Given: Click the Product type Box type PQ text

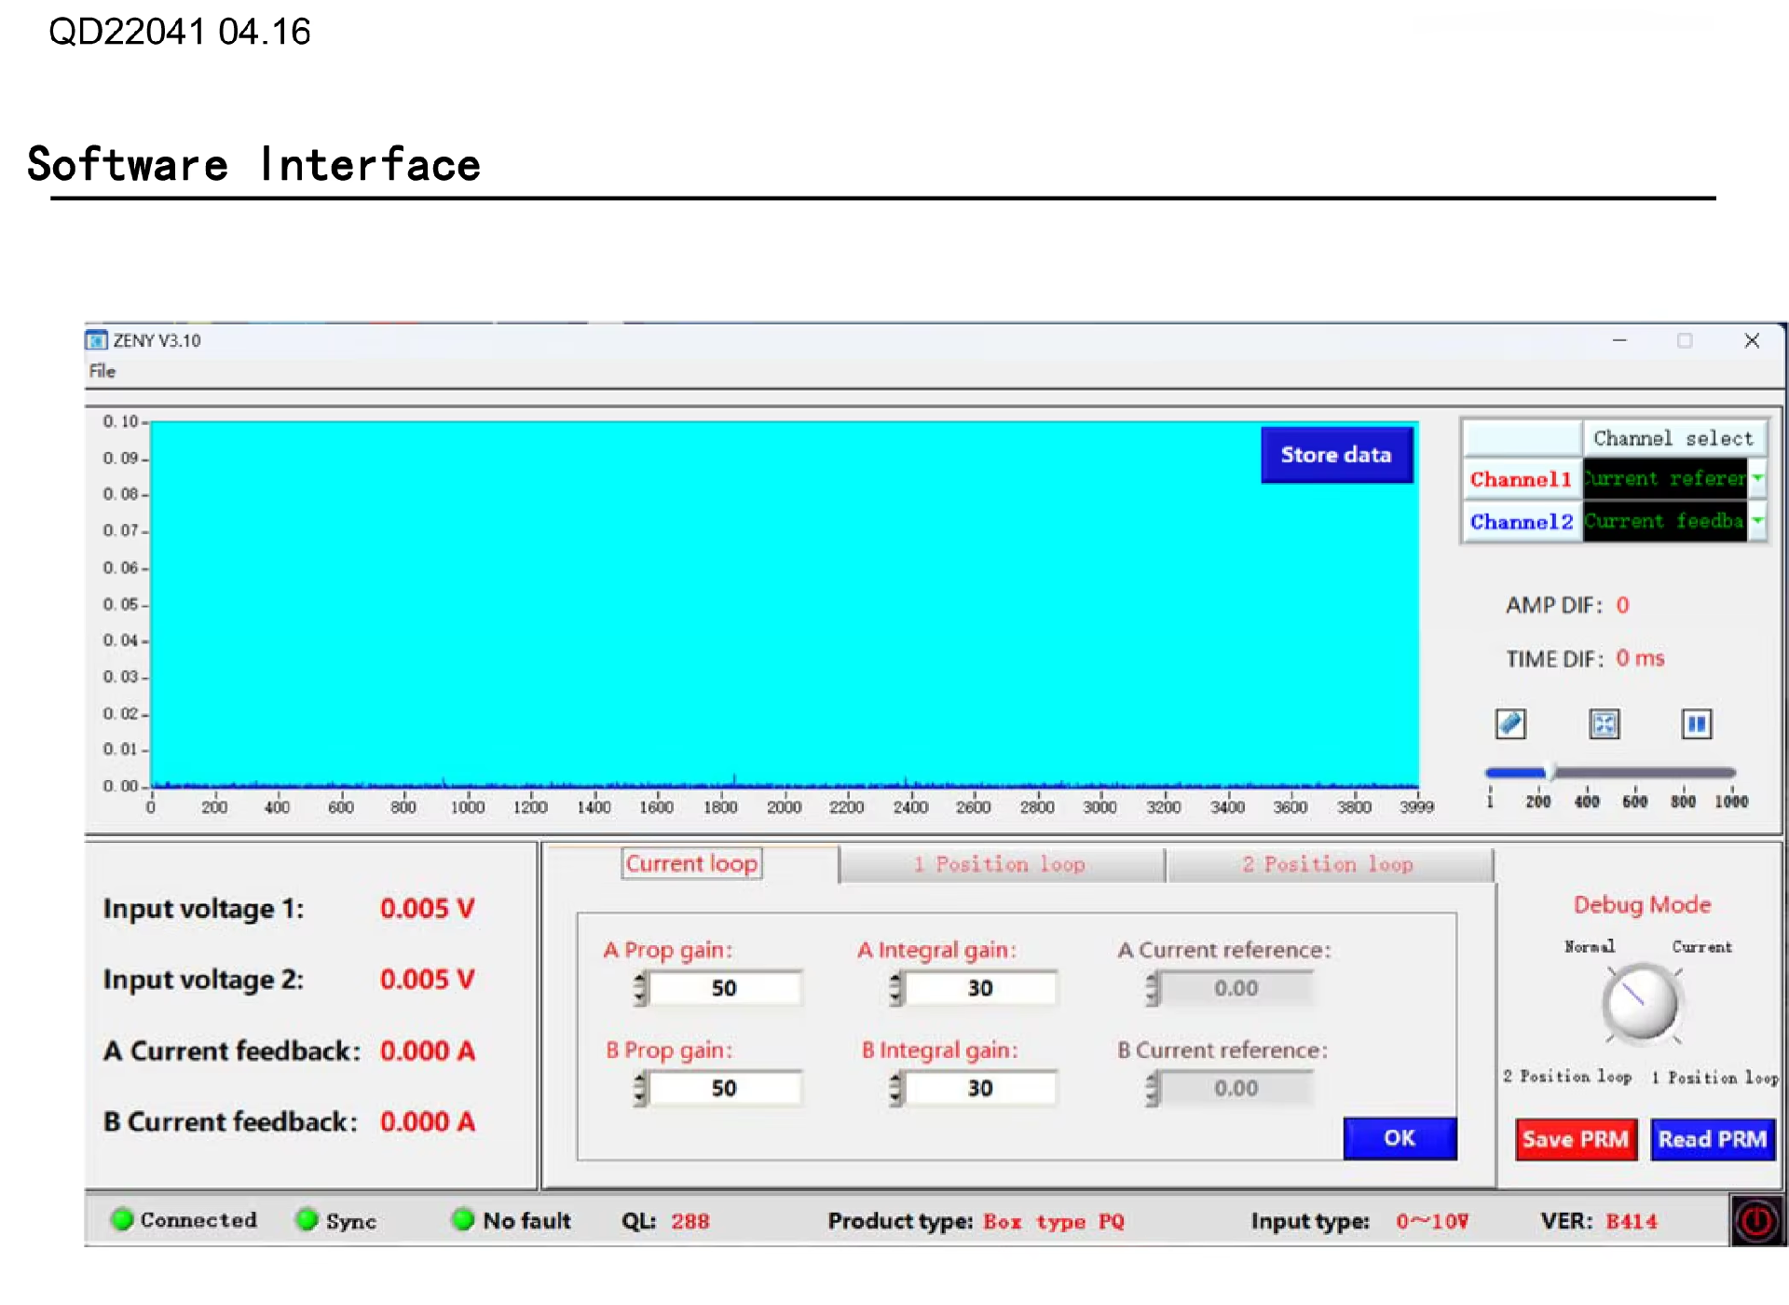Looking at the screenshot, I should pos(1054,1221).
